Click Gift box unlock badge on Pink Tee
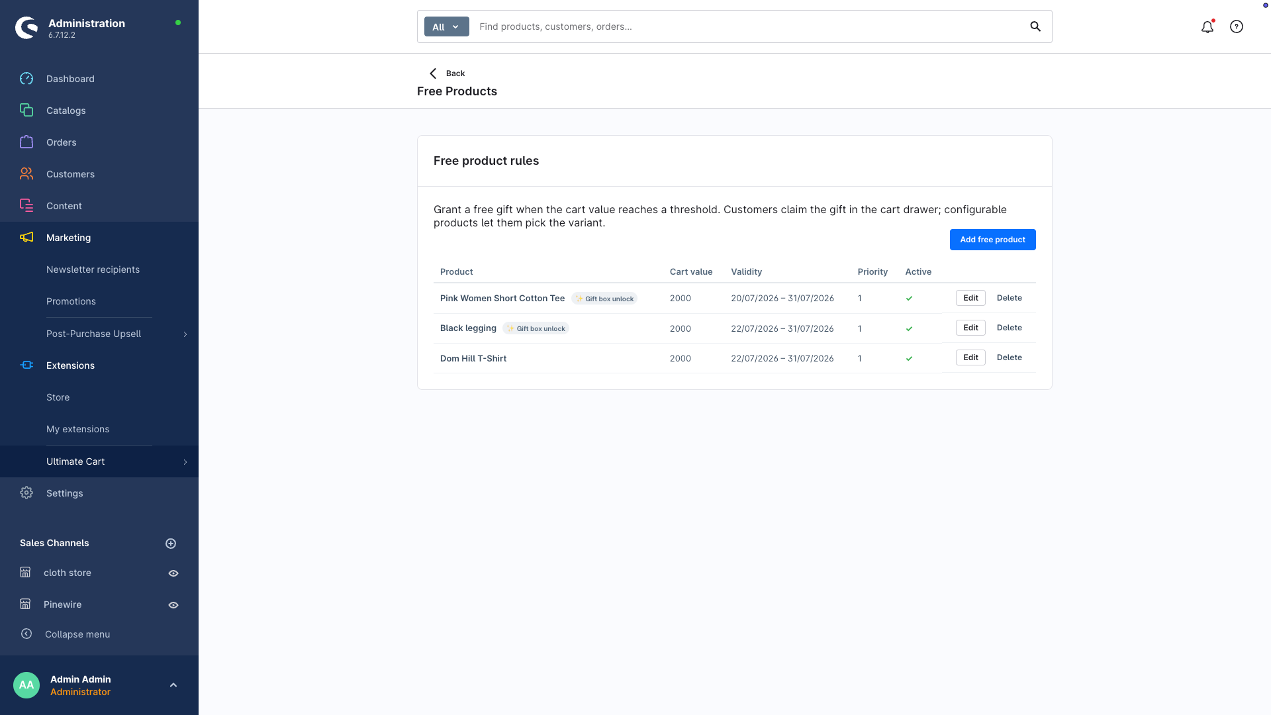 604,299
